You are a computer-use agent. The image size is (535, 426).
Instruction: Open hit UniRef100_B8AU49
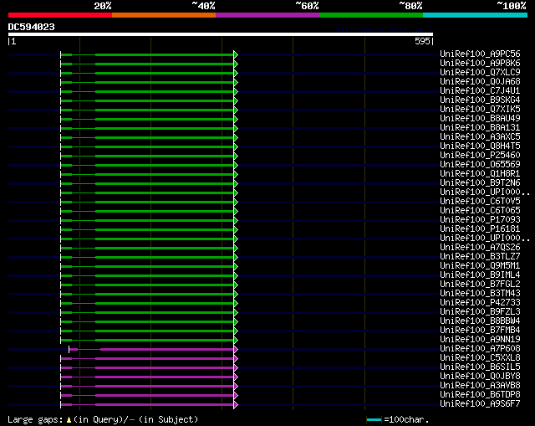click(480, 118)
